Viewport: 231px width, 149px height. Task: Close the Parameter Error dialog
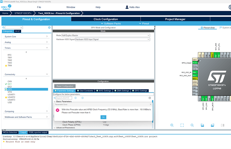151,104
